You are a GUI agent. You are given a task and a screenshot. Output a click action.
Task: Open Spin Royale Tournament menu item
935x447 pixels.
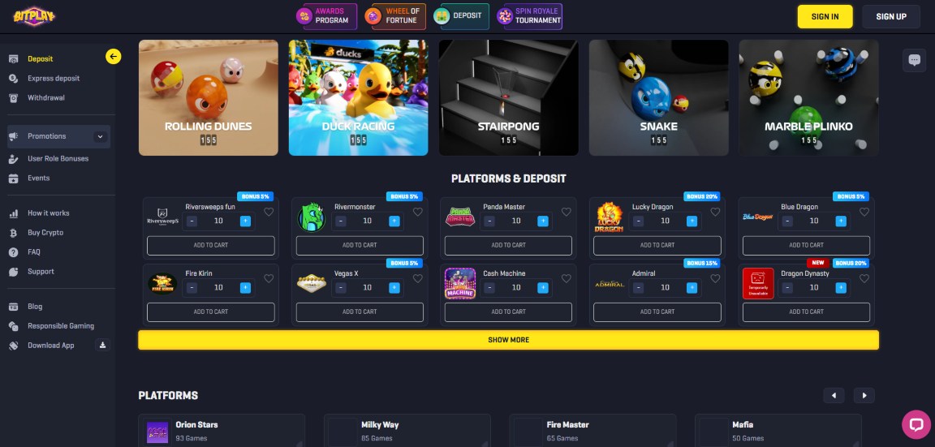pos(529,16)
